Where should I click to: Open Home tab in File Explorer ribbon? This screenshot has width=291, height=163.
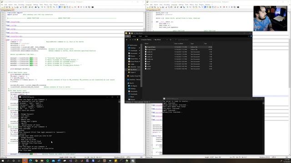pyautogui.click(x=134, y=36)
